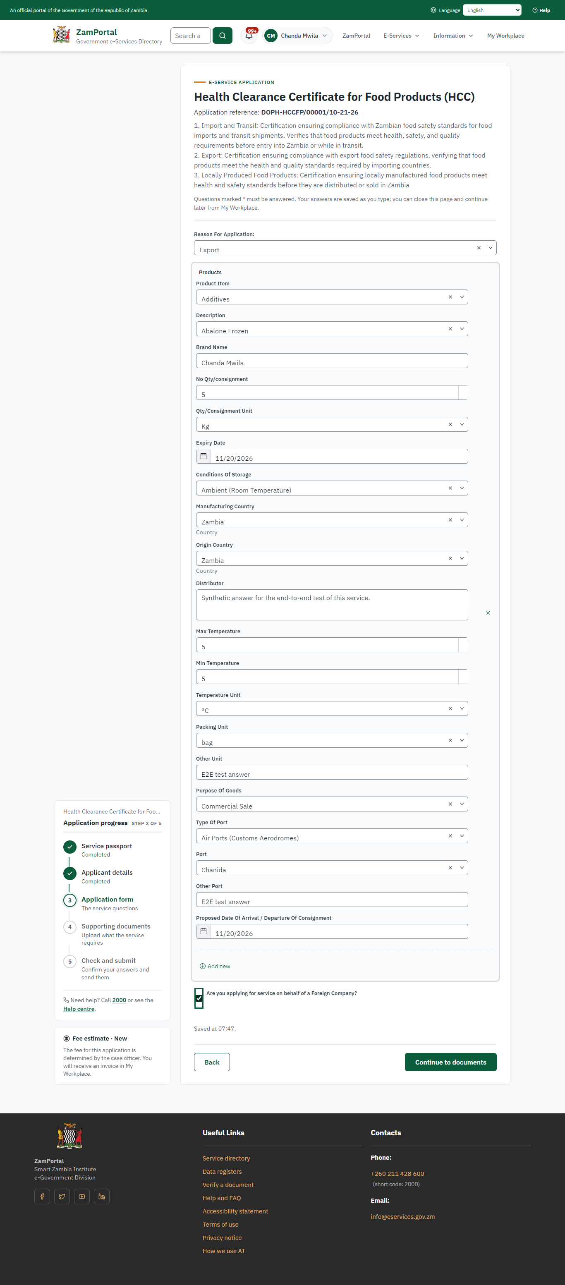Expand the Product Item dropdown arrow
565x1285 pixels.
click(462, 297)
